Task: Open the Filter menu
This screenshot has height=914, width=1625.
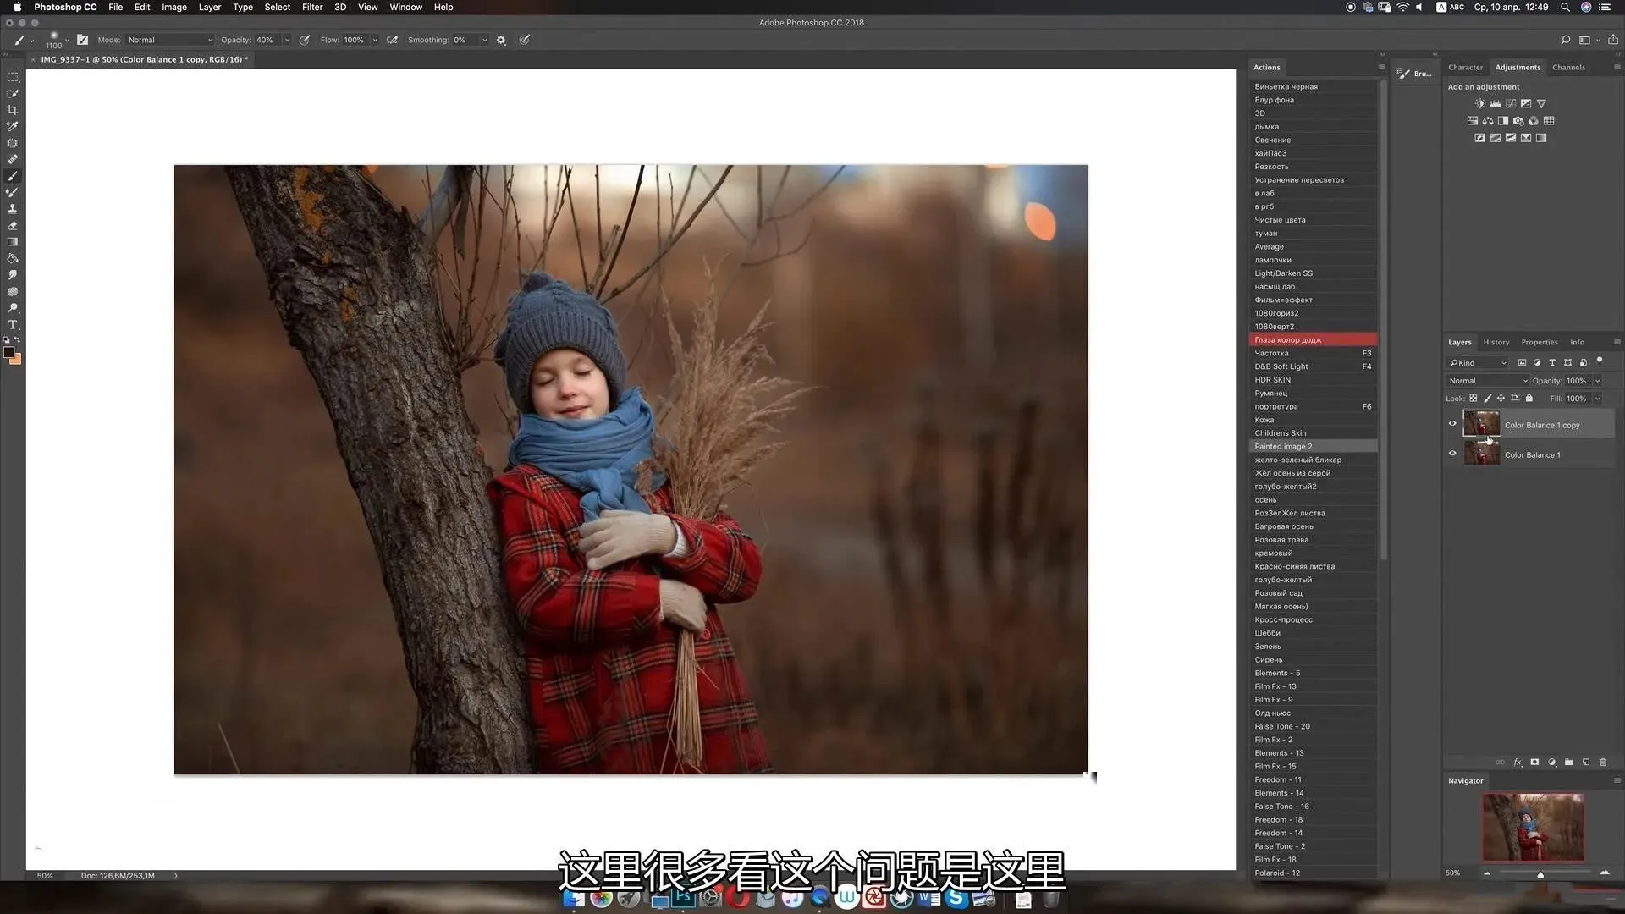Action: (x=312, y=7)
